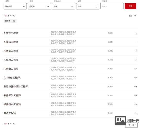Screen dimensions: 141x128
Task: Click the top result count 共21条 / 1-10
Action: click(10, 16)
